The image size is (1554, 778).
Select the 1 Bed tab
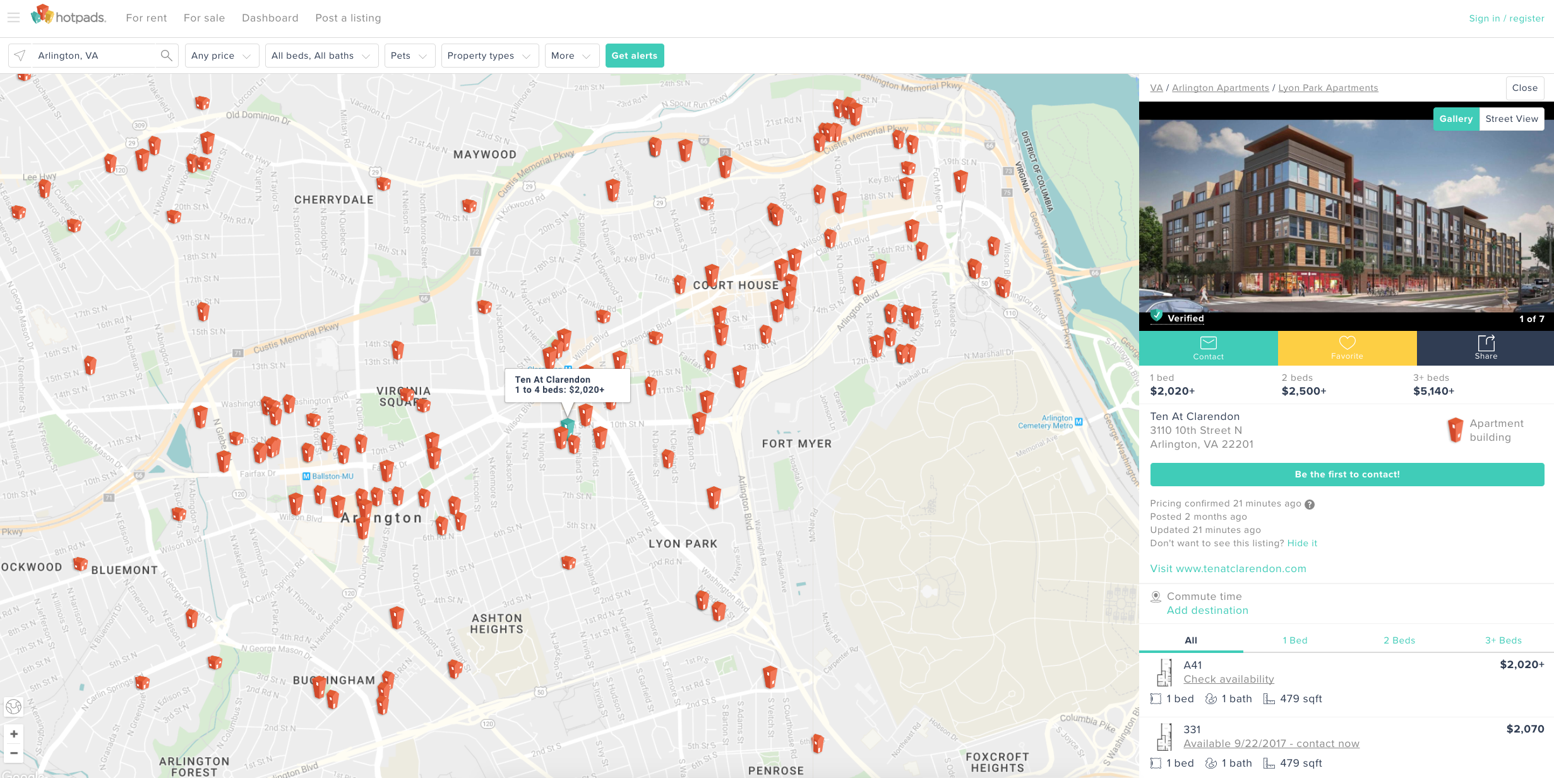tap(1295, 640)
